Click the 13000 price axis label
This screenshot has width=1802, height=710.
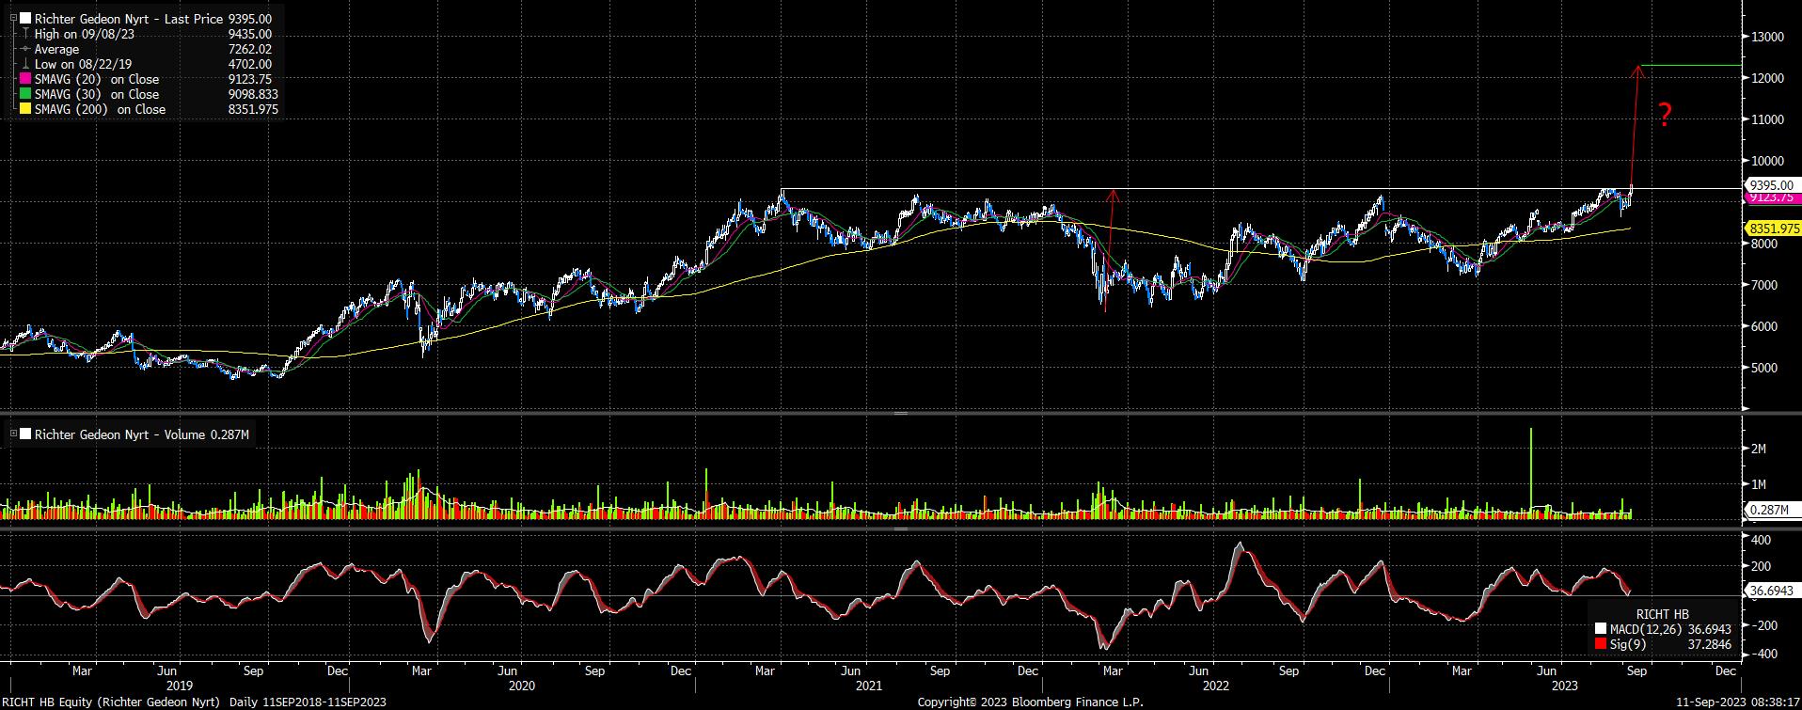pyautogui.click(x=1768, y=37)
